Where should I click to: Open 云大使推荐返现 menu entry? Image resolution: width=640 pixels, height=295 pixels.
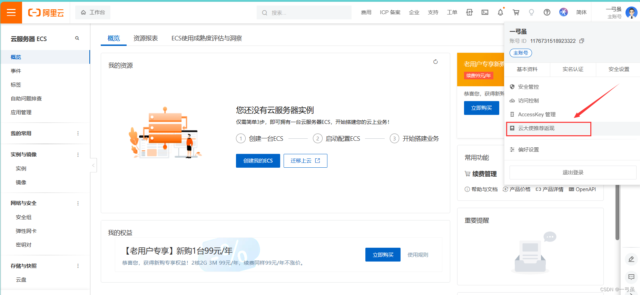[x=572, y=128]
